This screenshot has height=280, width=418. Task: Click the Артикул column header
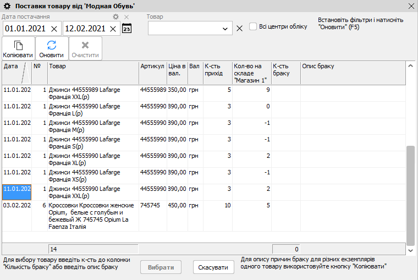click(x=152, y=67)
